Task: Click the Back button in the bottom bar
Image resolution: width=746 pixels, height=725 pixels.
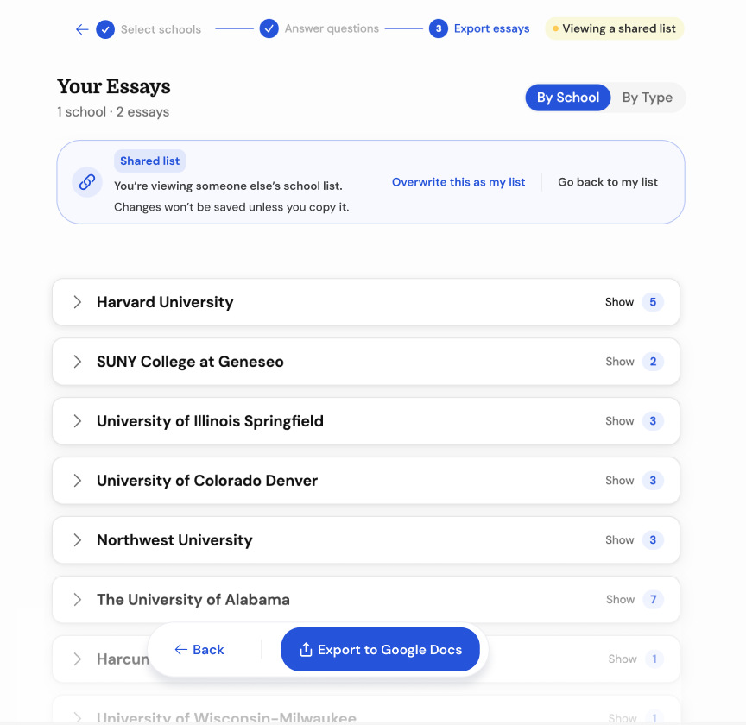Action: click(199, 649)
